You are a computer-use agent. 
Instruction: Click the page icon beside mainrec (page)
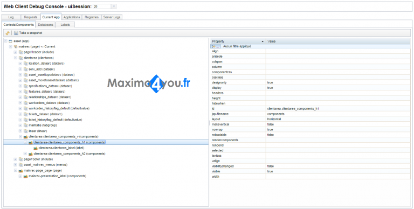click(16, 47)
